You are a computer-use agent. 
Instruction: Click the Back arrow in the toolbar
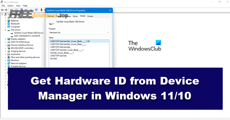click(x=2, y=10)
